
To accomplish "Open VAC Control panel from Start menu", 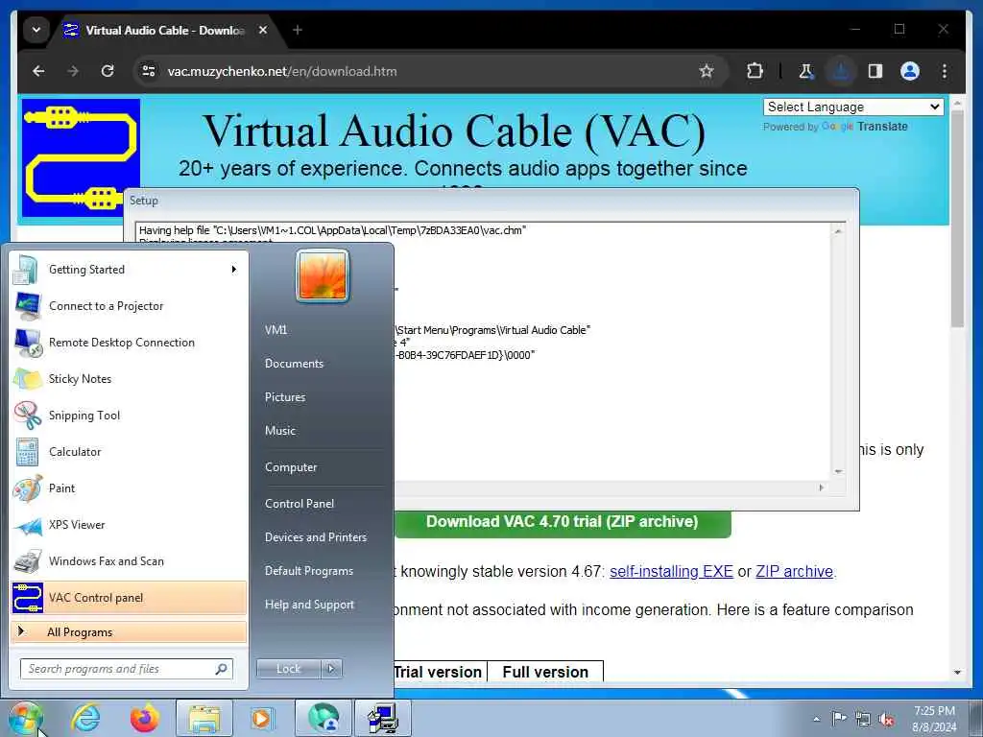I will [129, 597].
